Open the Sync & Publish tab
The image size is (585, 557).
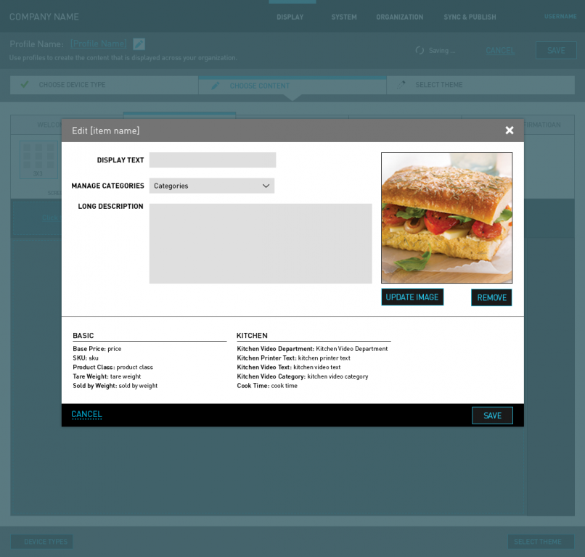pyautogui.click(x=470, y=17)
